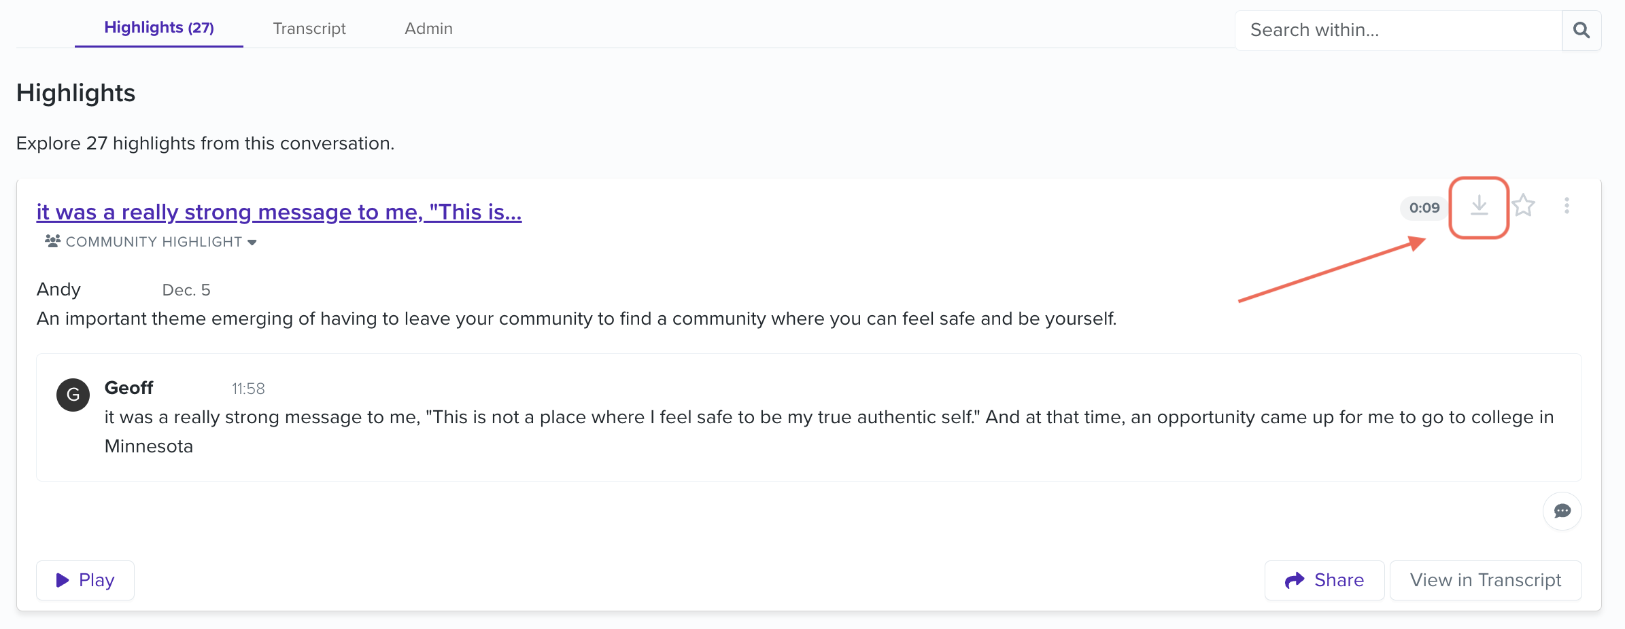The height and width of the screenshot is (629, 1625).
Task: Click the 0:09 duration badge
Action: (x=1424, y=208)
